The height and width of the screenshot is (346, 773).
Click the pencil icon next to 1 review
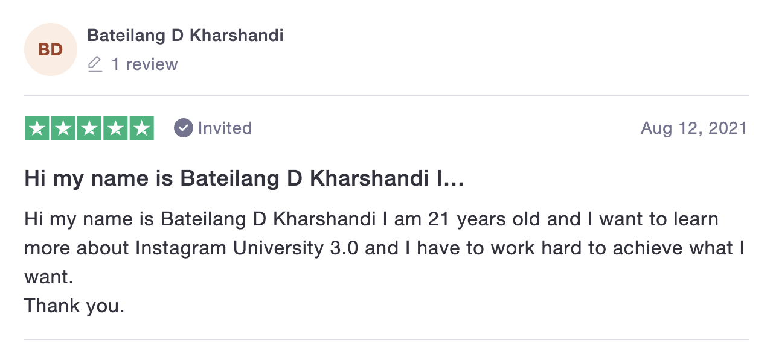tap(95, 64)
